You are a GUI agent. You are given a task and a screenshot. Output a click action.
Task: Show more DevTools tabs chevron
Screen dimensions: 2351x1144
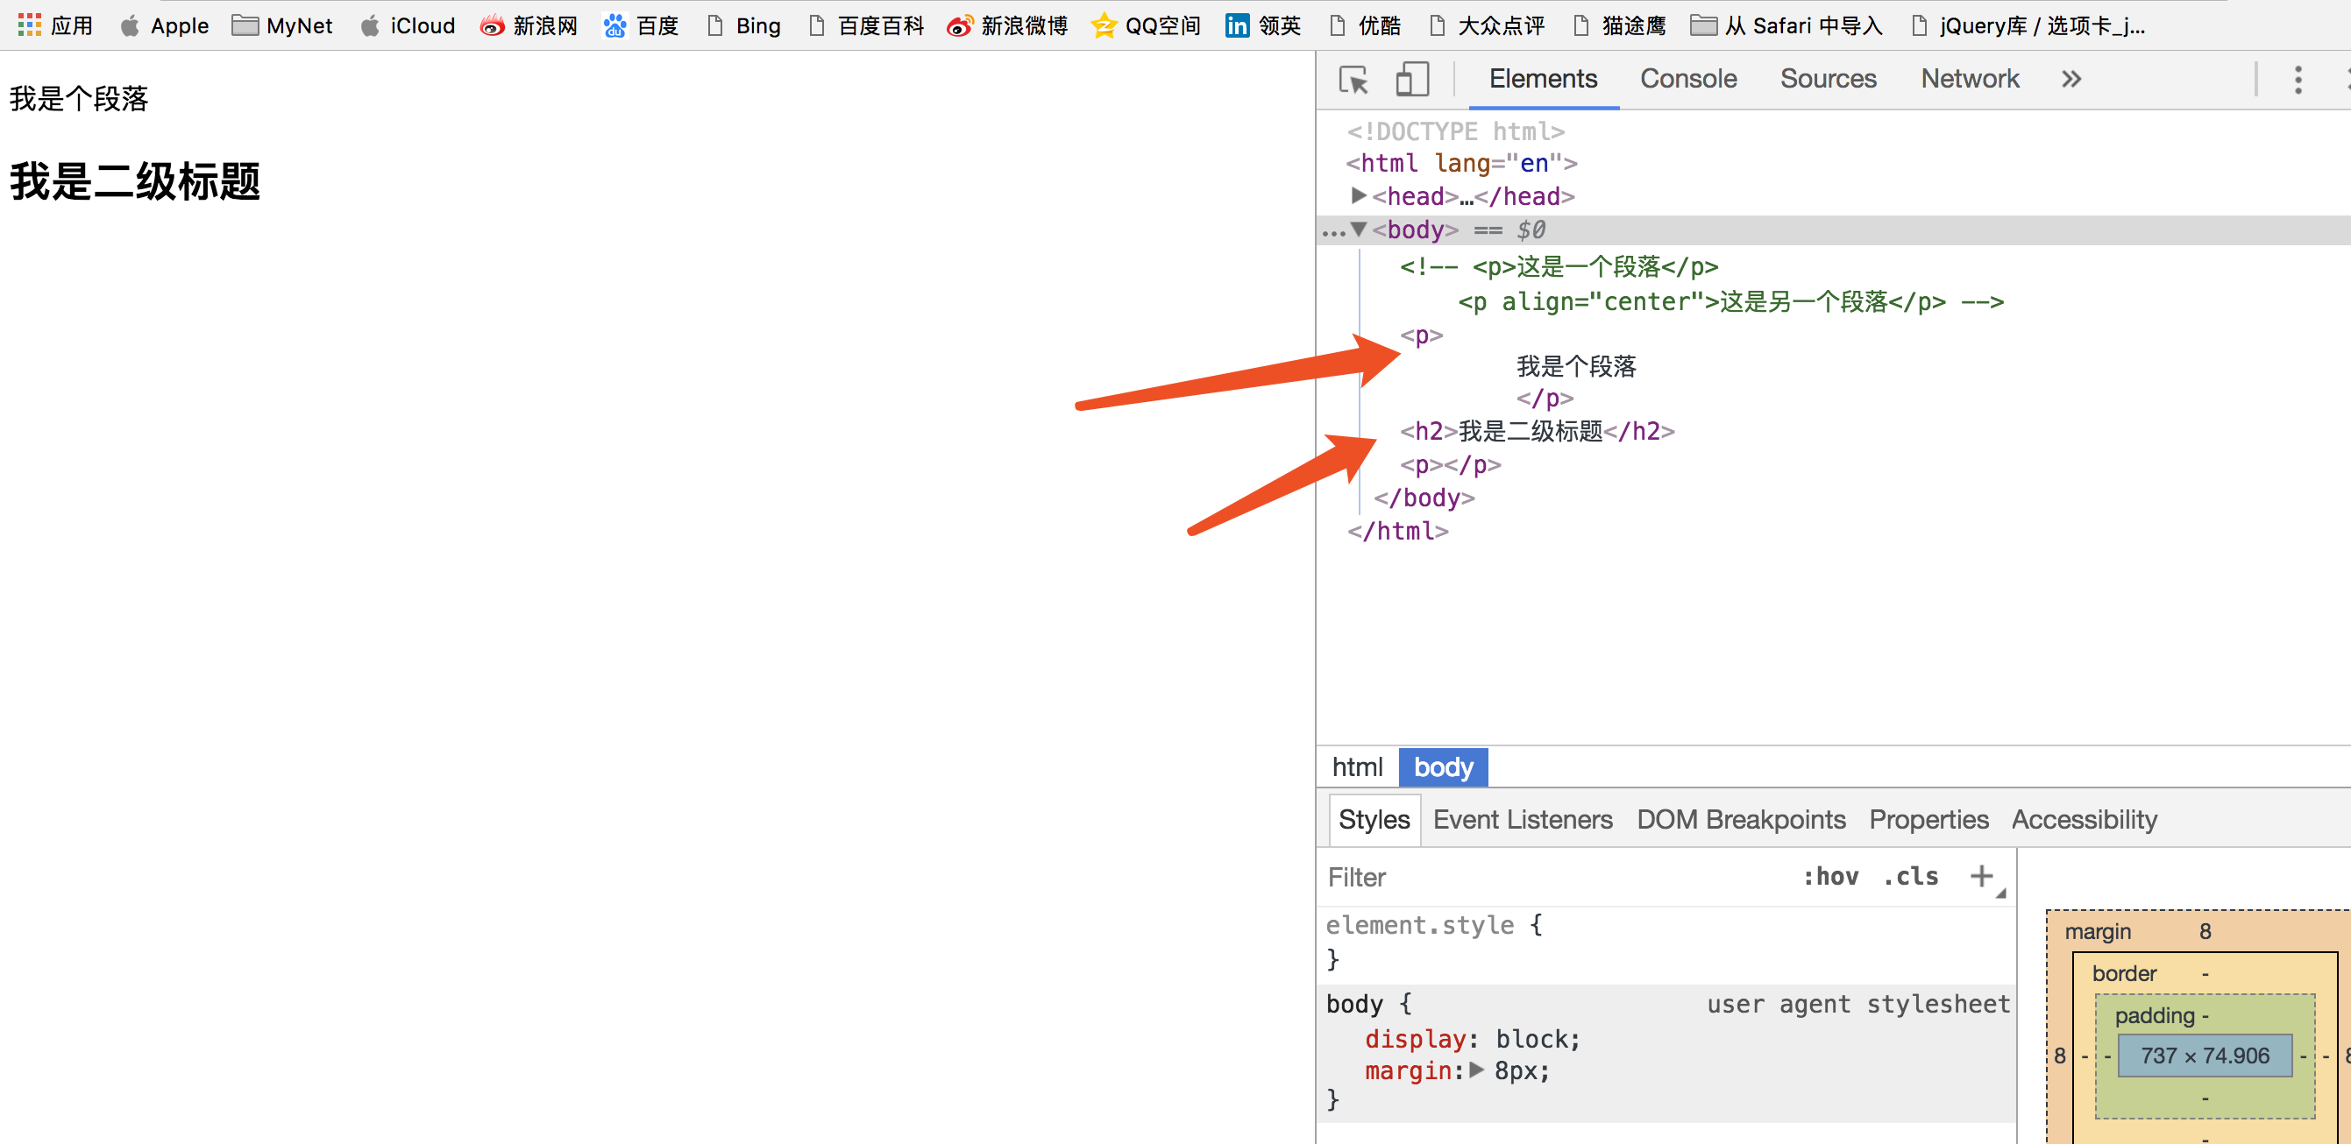(2070, 80)
